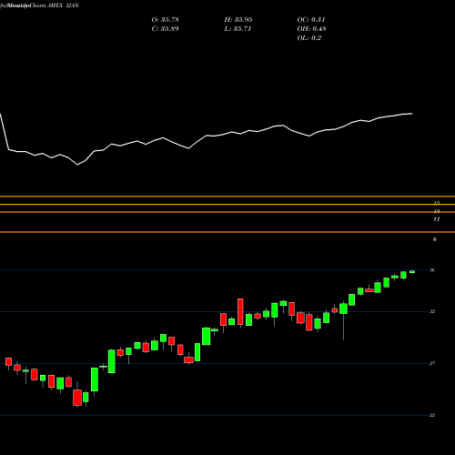Click the 6 indicator axis label
This screenshot has width=455, height=455.
click(x=435, y=239)
